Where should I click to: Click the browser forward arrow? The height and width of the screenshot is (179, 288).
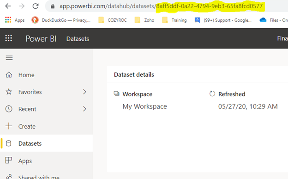pos(22,6)
